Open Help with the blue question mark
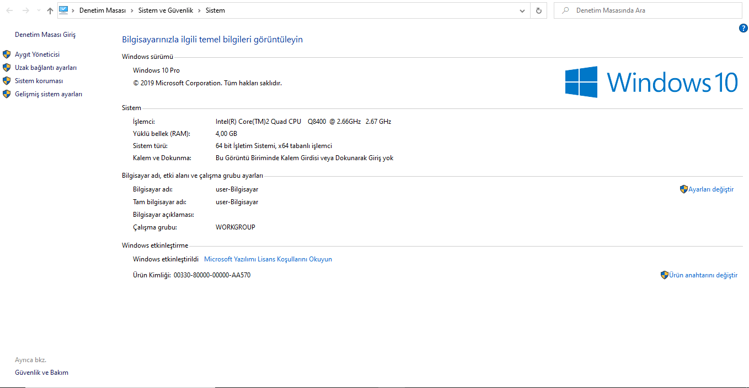This screenshot has width=749, height=388. (743, 28)
